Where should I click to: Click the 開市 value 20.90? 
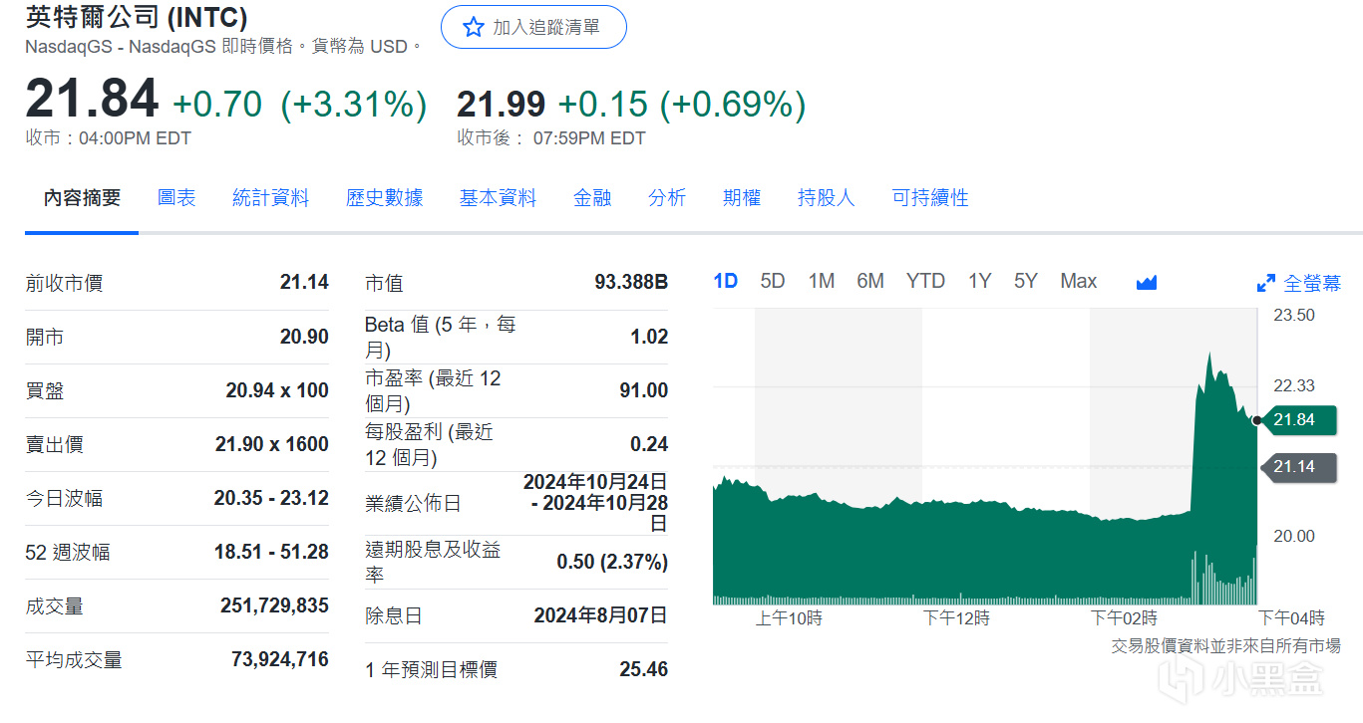[304, 337]
